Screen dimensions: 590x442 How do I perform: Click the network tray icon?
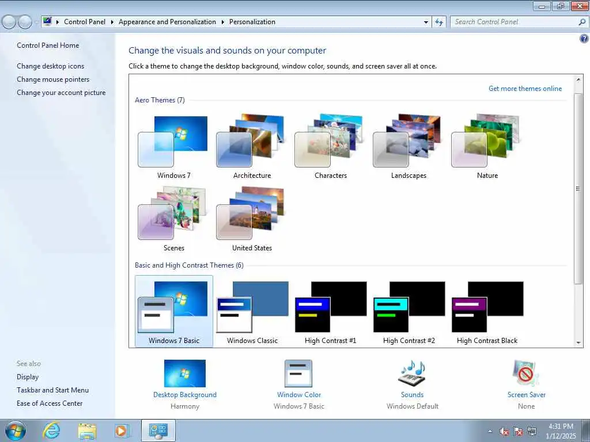point(532,432)
